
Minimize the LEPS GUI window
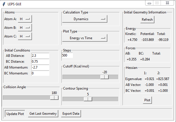(x=149, y=3)
